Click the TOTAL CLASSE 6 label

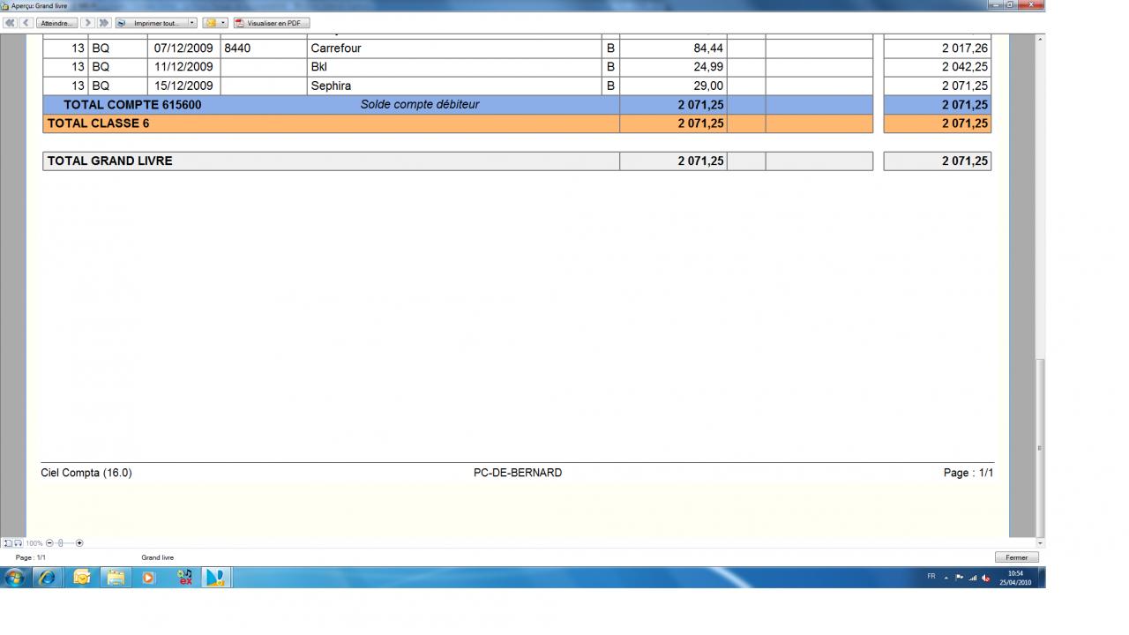coord(98,123)
